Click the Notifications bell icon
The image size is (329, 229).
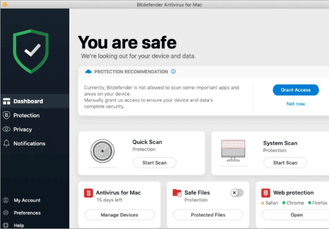point(7,143)
